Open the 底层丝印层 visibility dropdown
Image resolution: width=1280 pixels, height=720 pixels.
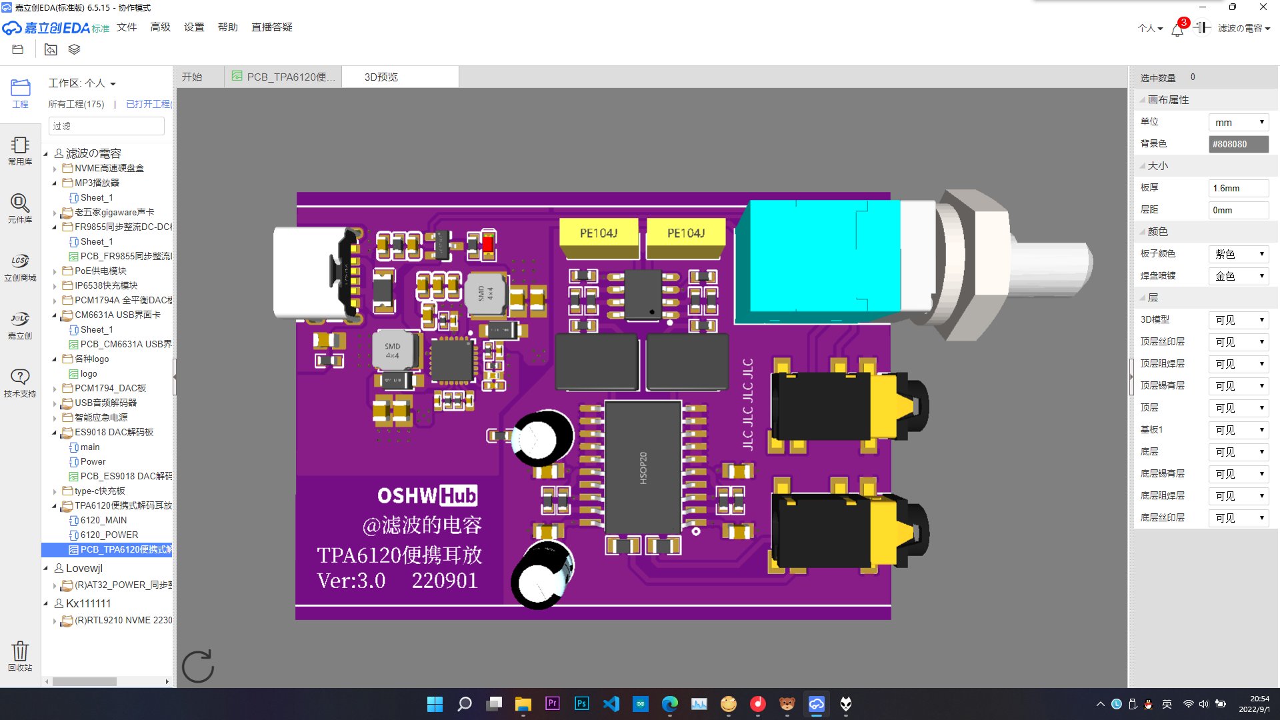(x=1238, y=518)
